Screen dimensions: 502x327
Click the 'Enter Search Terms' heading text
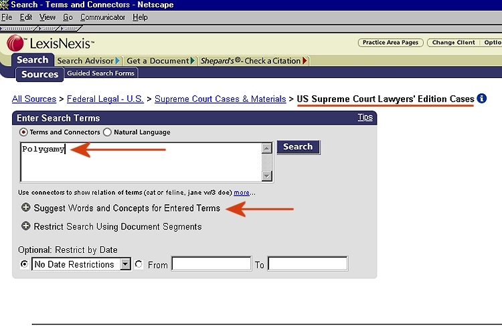point(58,118)
